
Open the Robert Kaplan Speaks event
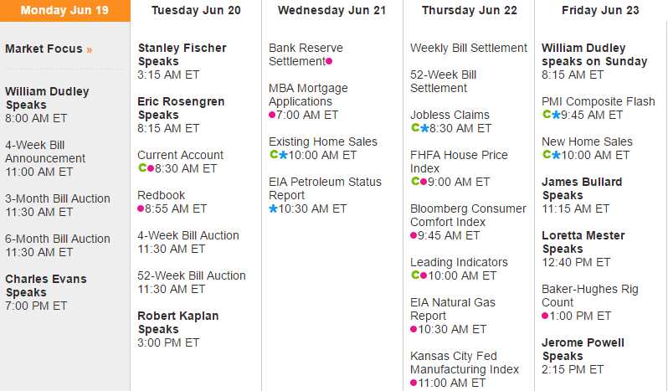pos(177,322)
